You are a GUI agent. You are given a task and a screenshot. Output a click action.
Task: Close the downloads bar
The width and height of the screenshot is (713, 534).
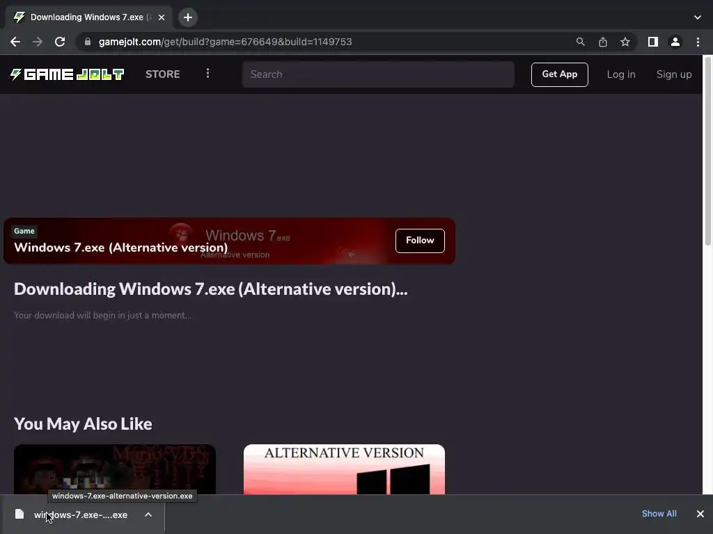pos(700,514)
